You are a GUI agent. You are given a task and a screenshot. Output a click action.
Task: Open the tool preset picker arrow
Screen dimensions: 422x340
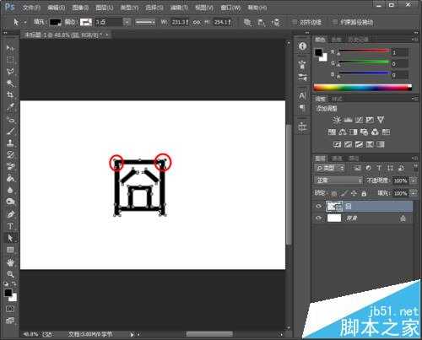click(x=25, y=22)
